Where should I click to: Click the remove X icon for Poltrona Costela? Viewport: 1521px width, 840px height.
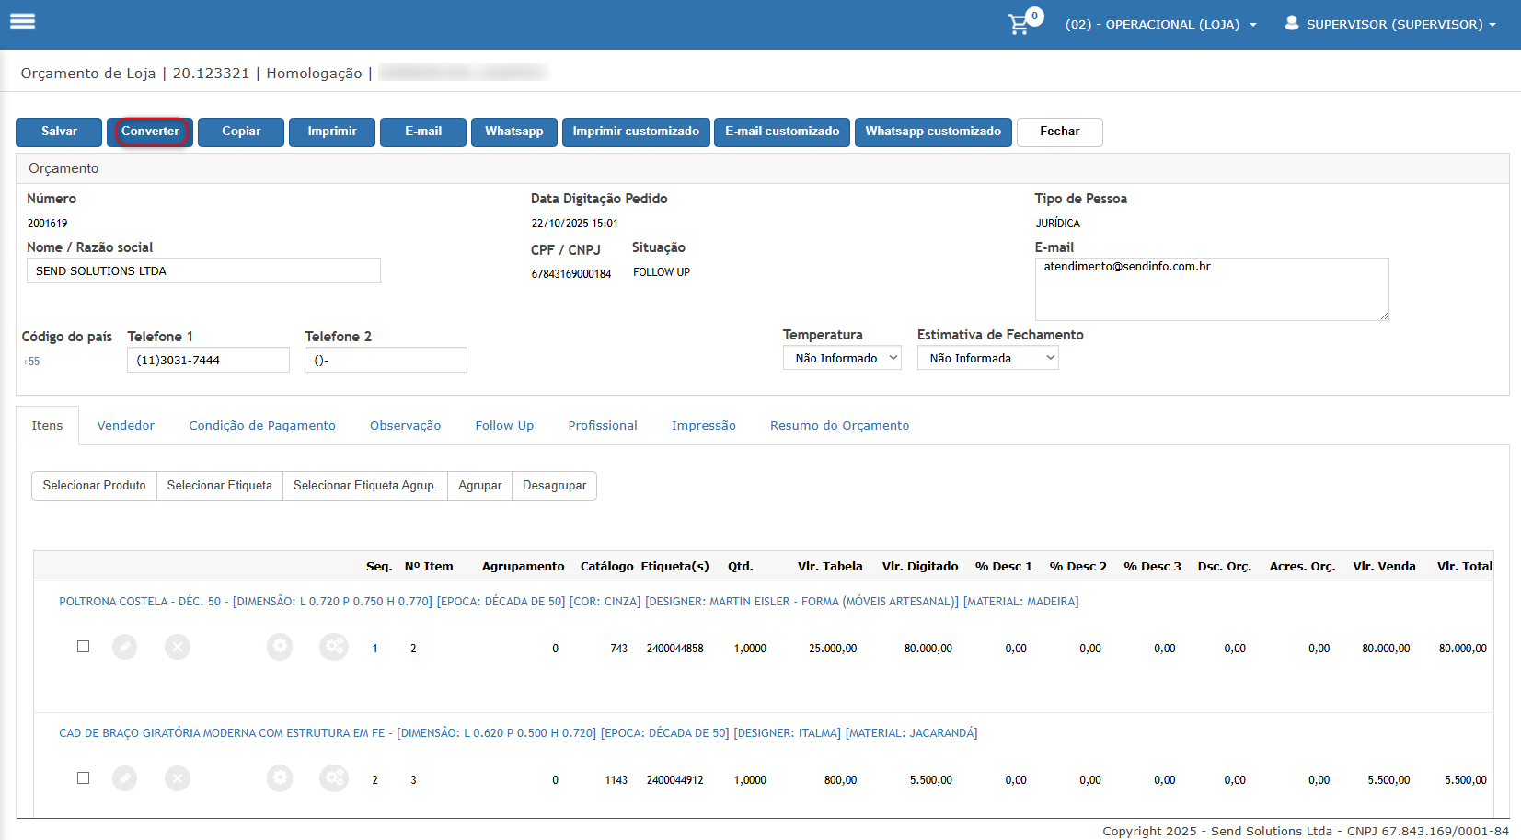tap(178, 647)
